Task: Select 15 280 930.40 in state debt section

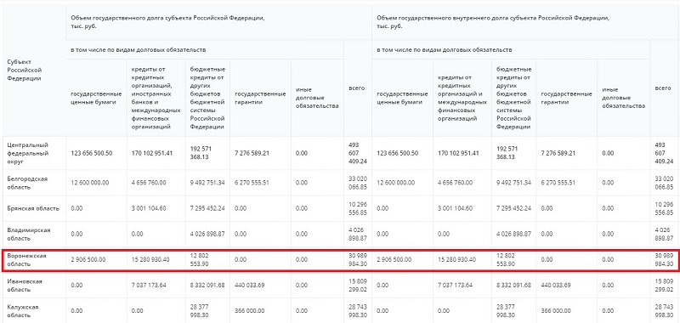Action: 151,260
